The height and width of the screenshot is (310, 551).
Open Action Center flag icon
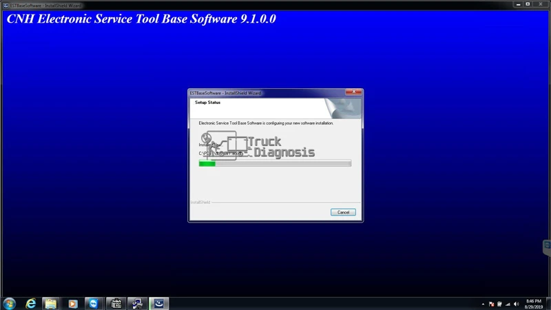491,304
